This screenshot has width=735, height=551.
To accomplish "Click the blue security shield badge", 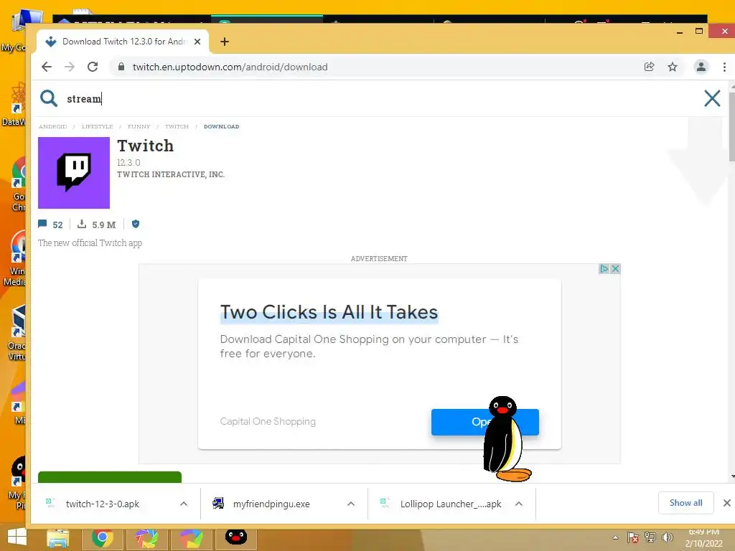I will pos(136,224).
